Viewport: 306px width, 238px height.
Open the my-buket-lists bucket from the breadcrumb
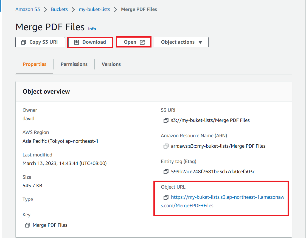94,9
